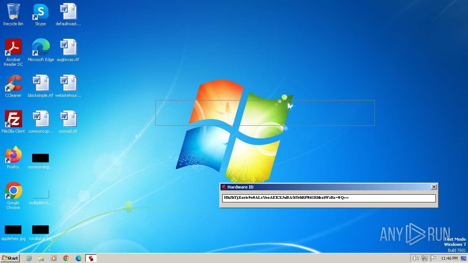468x263 pixels.
Task: Open Edge from the taskbar
Action: tap(79, 258)
